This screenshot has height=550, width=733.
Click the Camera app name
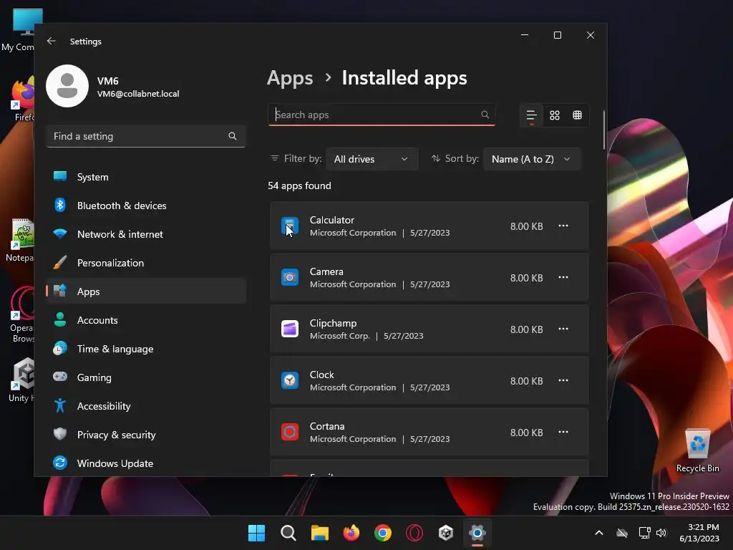(x=326, y=271)
